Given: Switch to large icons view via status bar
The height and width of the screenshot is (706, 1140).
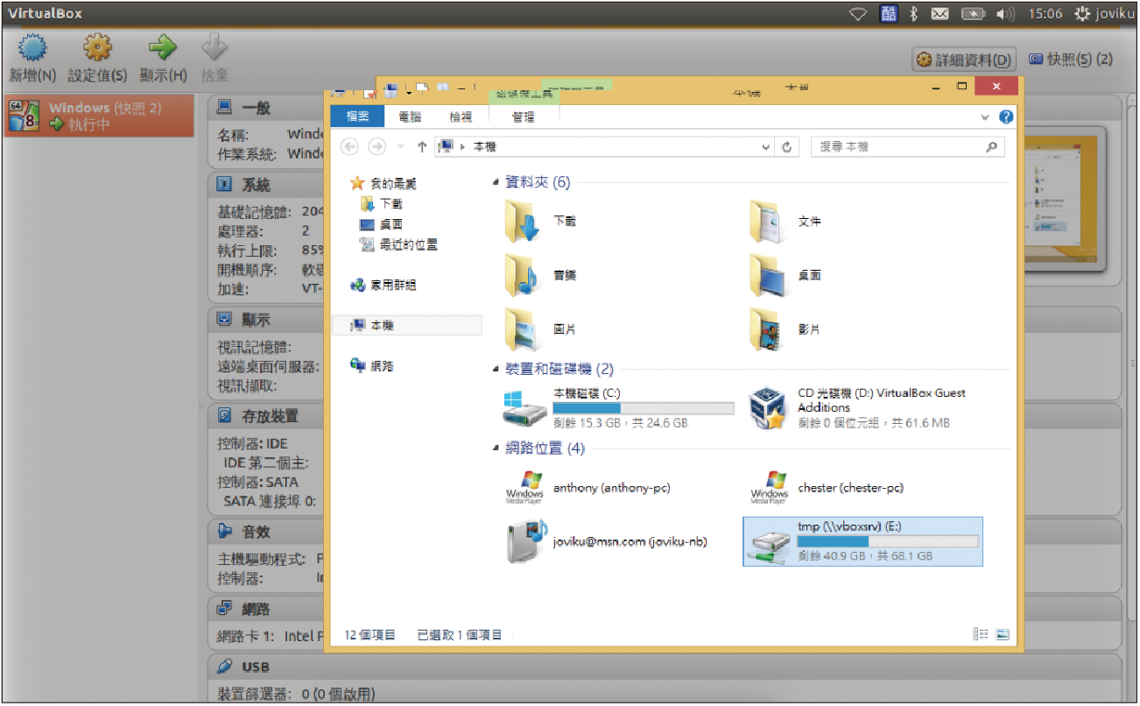Looking at the screenshot, I should [x=1003, y=634].
